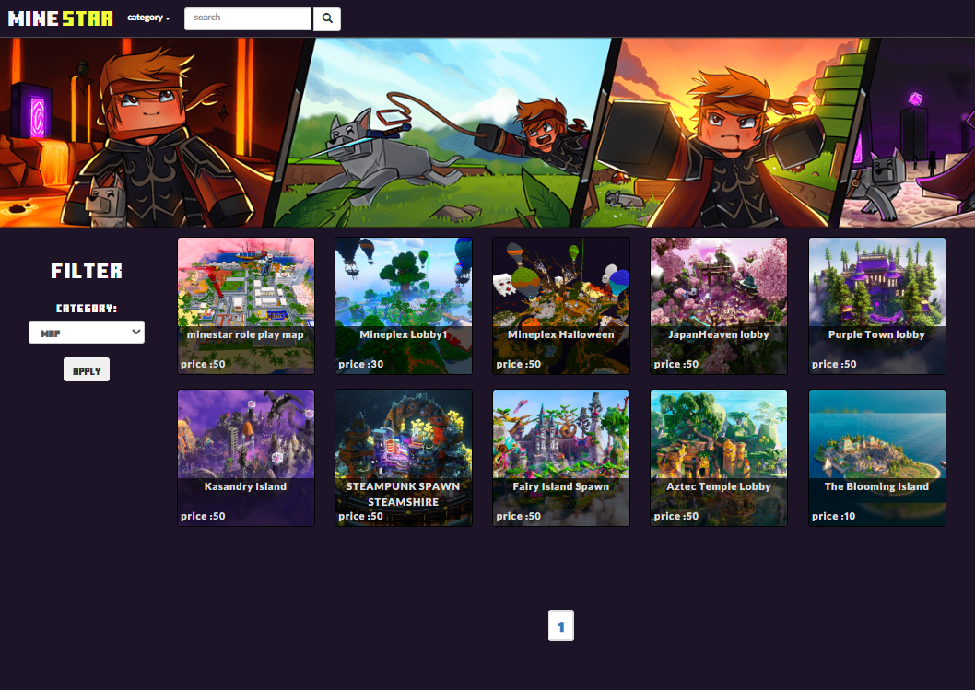Image resolution: width=975 pixels, height=690 pixels.
Task: Open the Mineplex Halloween card
Action: (x=561, y=306)
